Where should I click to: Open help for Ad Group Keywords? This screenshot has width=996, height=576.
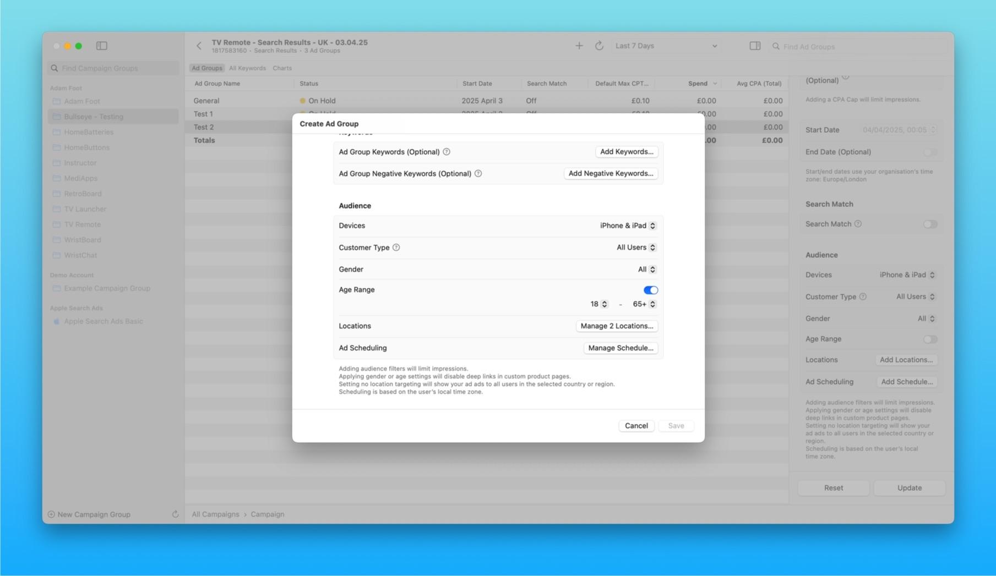click(447, 152)
